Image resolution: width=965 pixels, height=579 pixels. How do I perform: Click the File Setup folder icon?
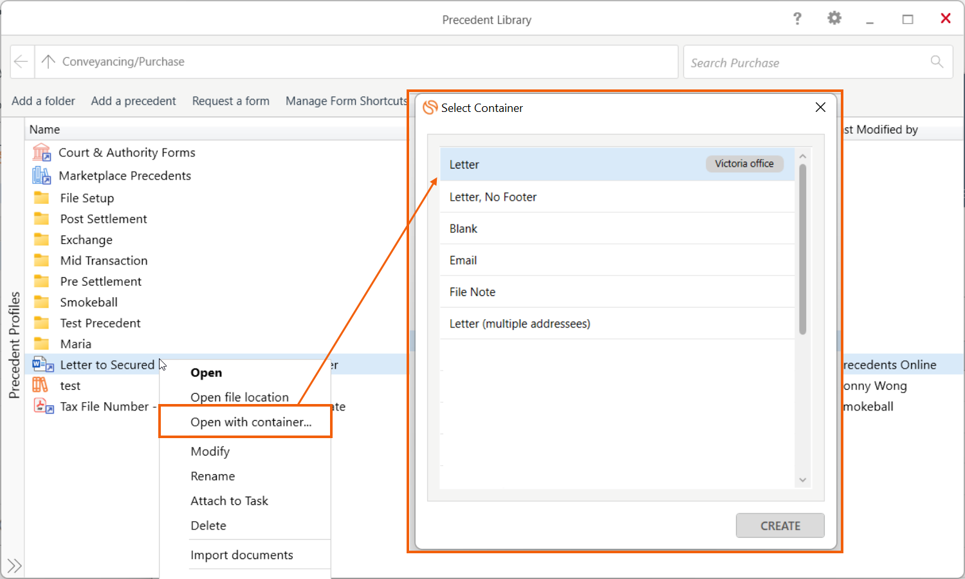point(42,198)
